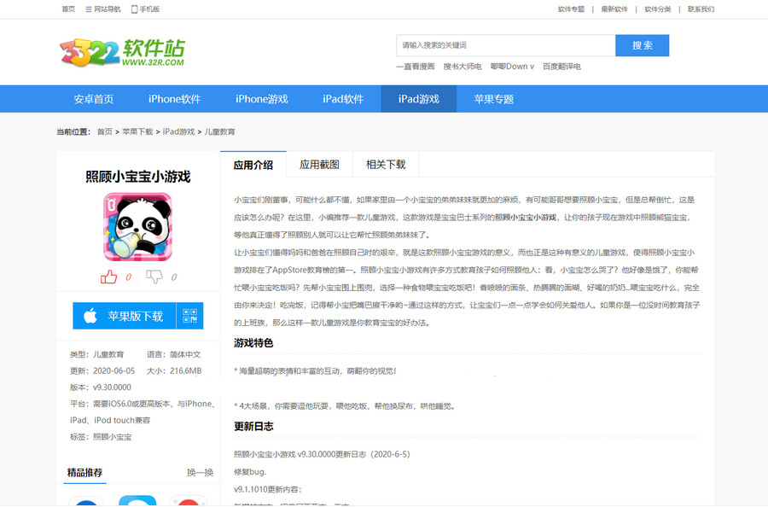Image resolution: width=768 pixels, height=507 pixels.
Task: Open the QR code download icon
Action: 190,316
